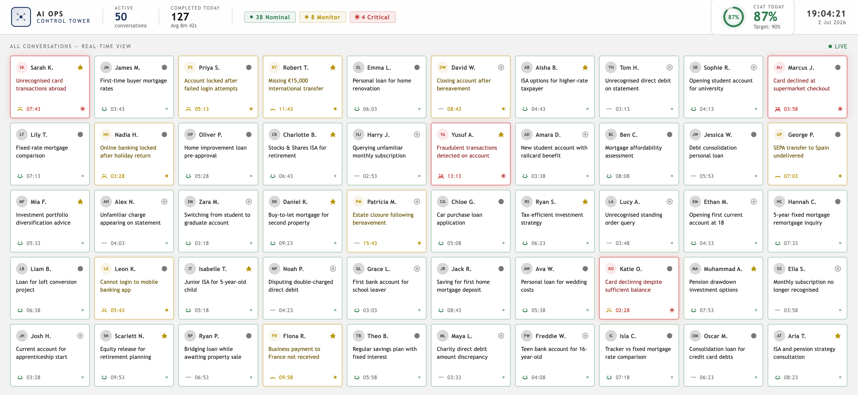Filter by the 38 Nominal status chip
This screenshot has height=395, width=858.
[x=270, y=17]
